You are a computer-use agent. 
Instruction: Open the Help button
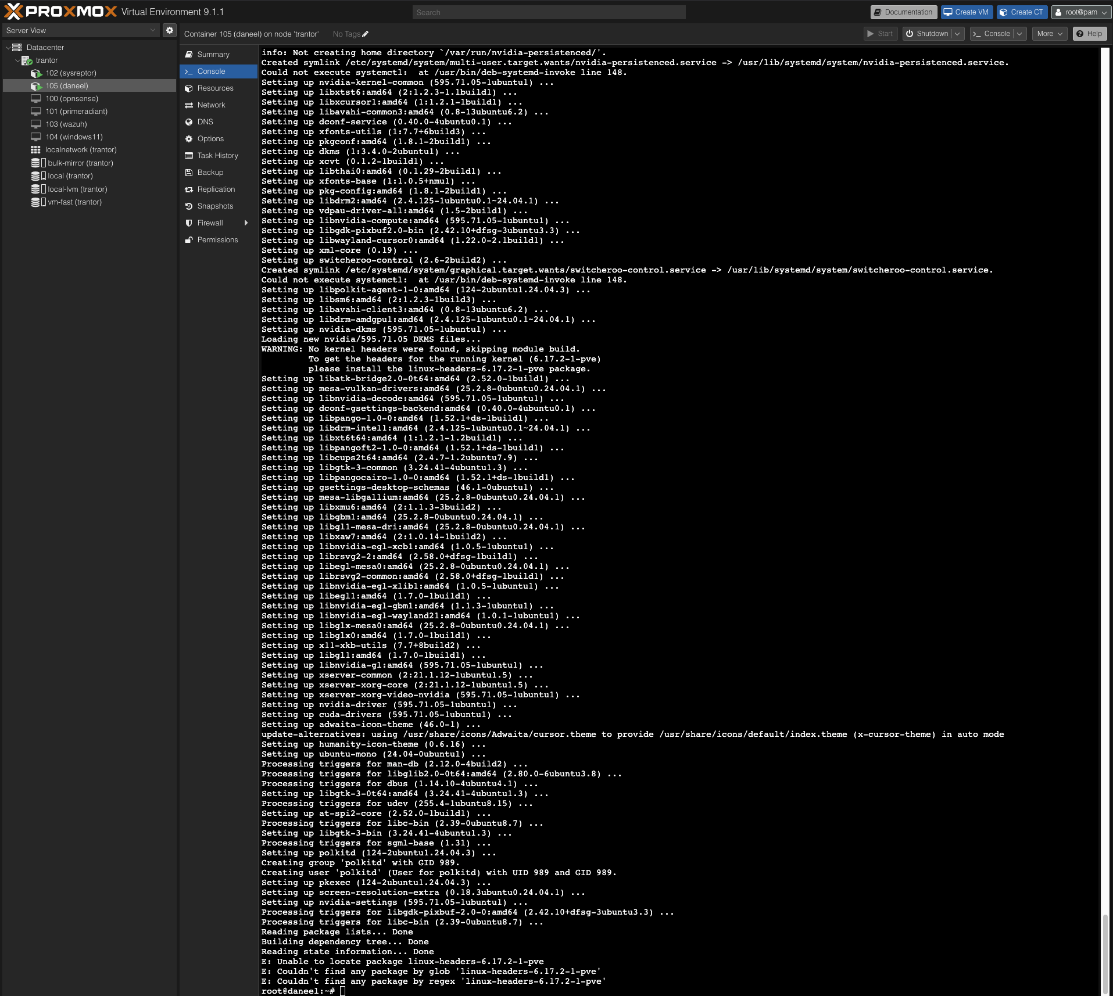pos(1090,34)
